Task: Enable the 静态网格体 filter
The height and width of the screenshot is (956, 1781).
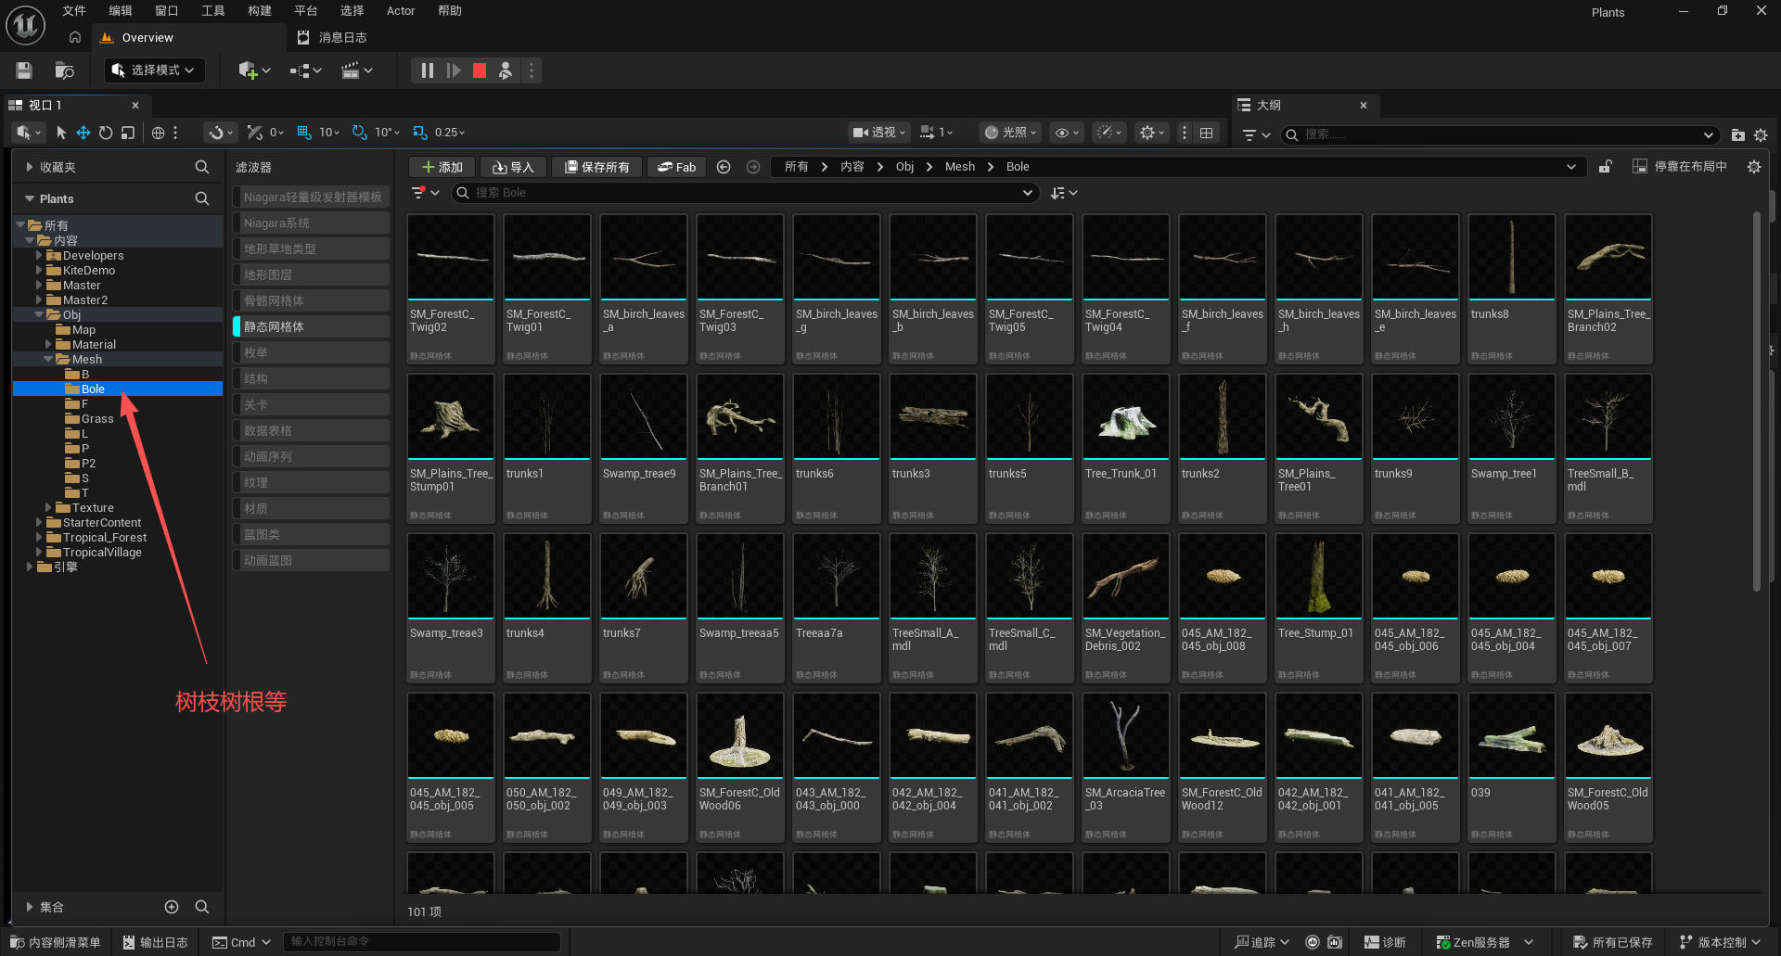Action: 311,326
